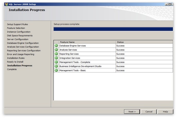The width and height of the screenshot is (177, 118).
Task: Select the Installation Rules step
Action: 16,58
